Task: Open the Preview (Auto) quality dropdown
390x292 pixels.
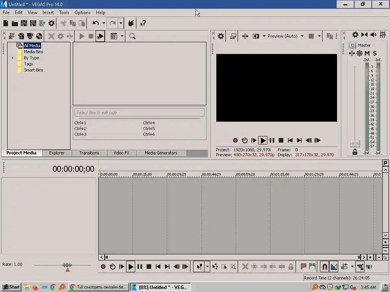Action: point(302,36)
